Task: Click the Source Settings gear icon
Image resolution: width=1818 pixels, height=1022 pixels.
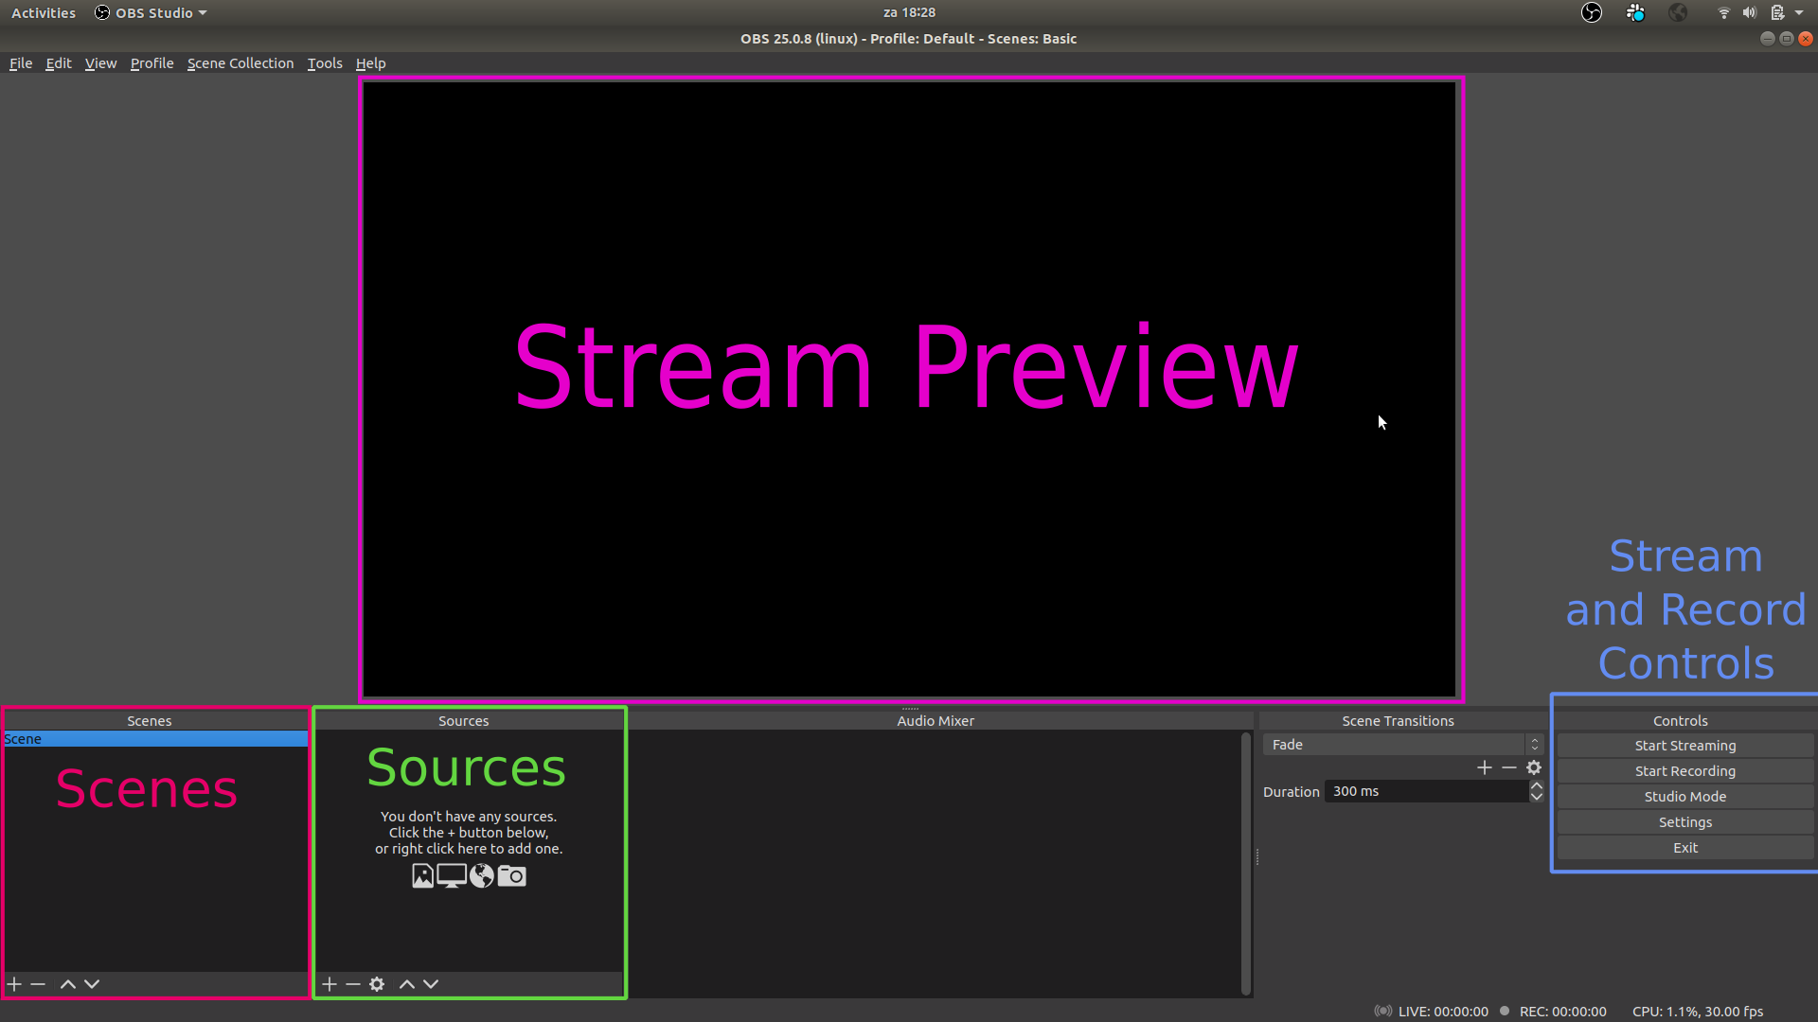Action: [377, 984]
